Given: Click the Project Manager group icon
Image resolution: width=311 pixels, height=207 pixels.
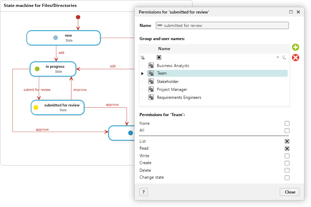Looking at the screenshot, I should click(x=151, y=89).
